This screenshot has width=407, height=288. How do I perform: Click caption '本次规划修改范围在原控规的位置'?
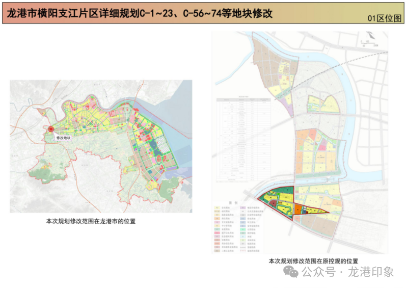(x=313, y=261)
